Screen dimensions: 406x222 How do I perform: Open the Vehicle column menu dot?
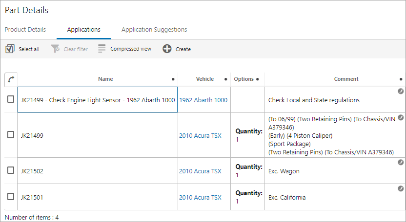(x=225, y=79)
